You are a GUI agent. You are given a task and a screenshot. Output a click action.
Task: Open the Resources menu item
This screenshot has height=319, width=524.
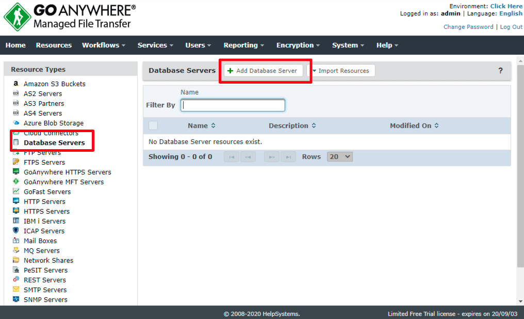(x=54, y=45)
